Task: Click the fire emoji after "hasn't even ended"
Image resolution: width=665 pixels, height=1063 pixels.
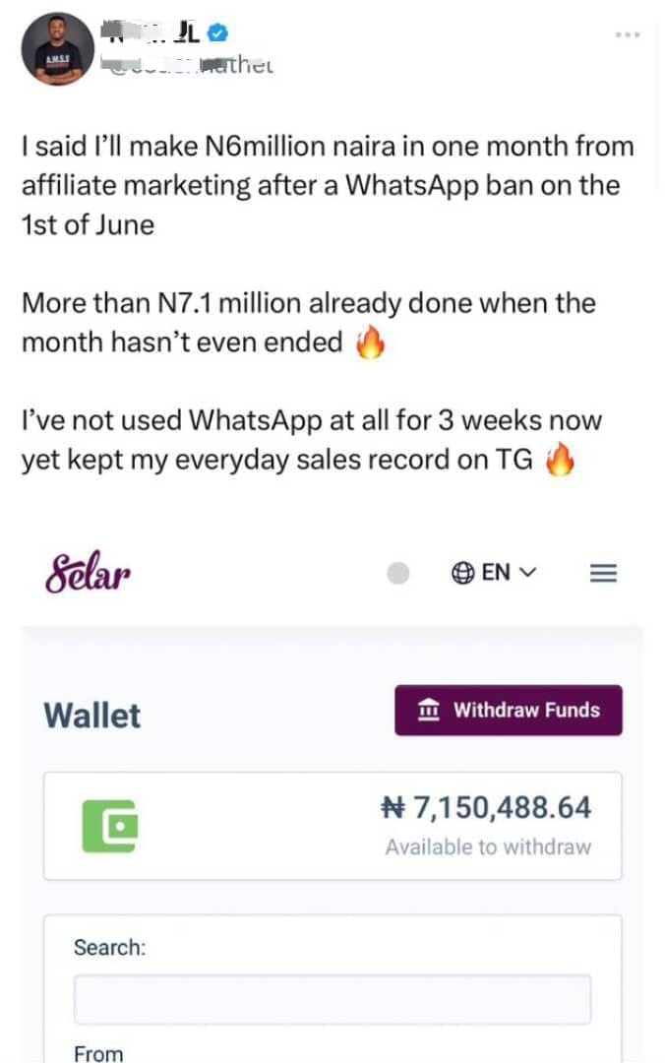Action: click(371, 344)
